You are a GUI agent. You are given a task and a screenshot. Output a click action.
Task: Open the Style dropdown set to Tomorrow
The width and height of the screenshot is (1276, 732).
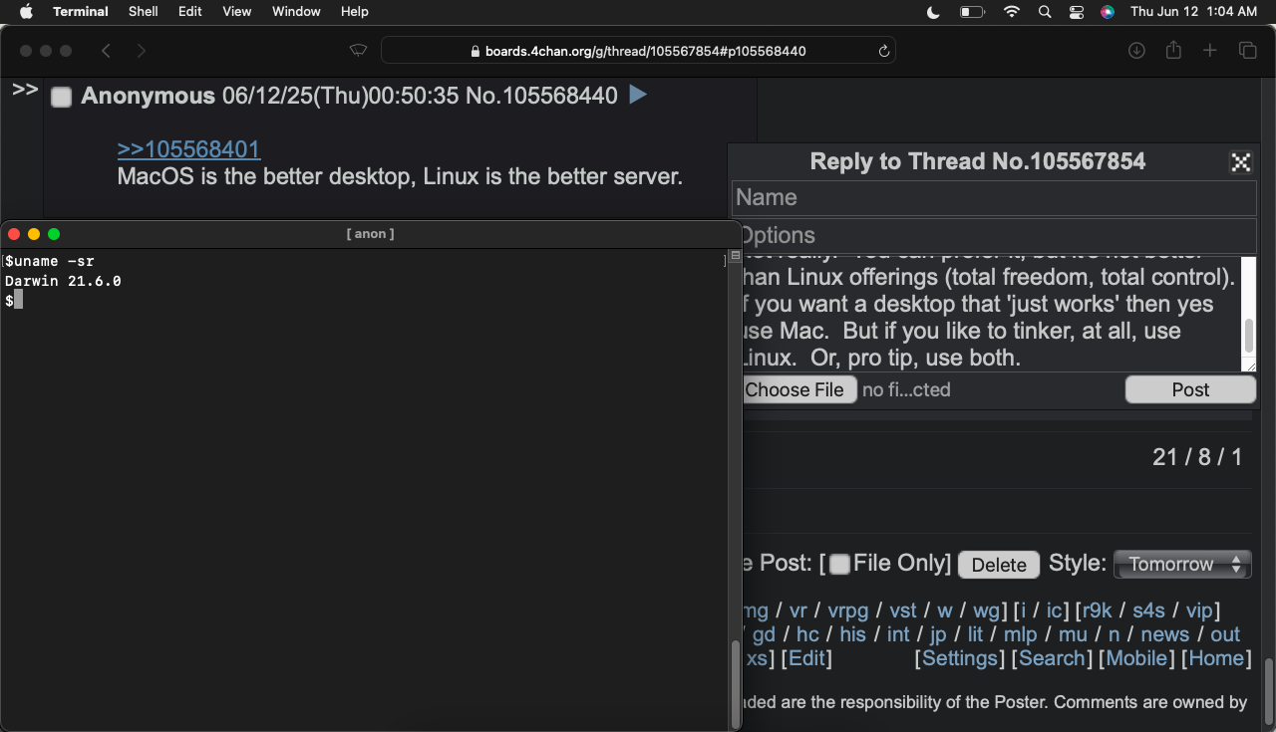click(x=1182, y=564)
